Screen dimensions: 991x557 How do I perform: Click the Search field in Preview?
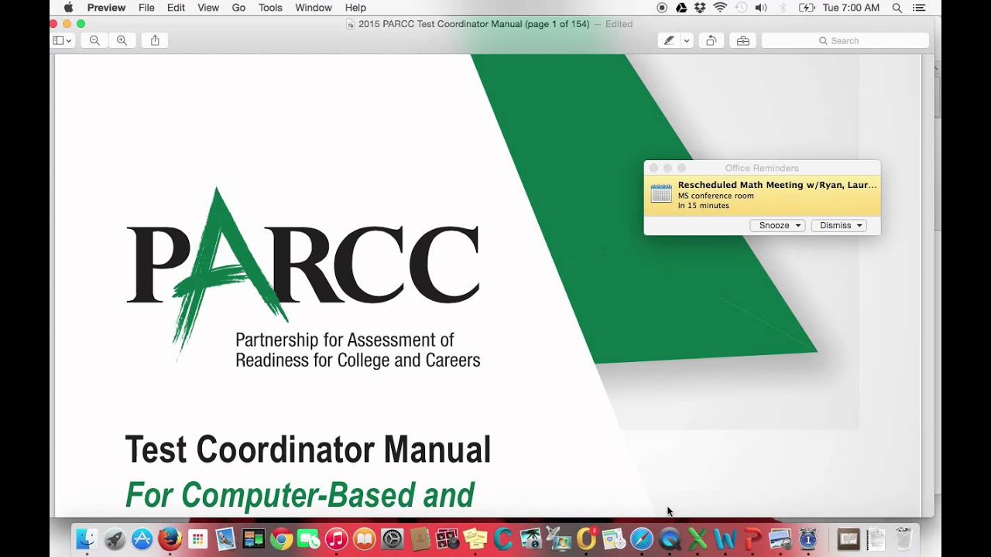(845, 40)
